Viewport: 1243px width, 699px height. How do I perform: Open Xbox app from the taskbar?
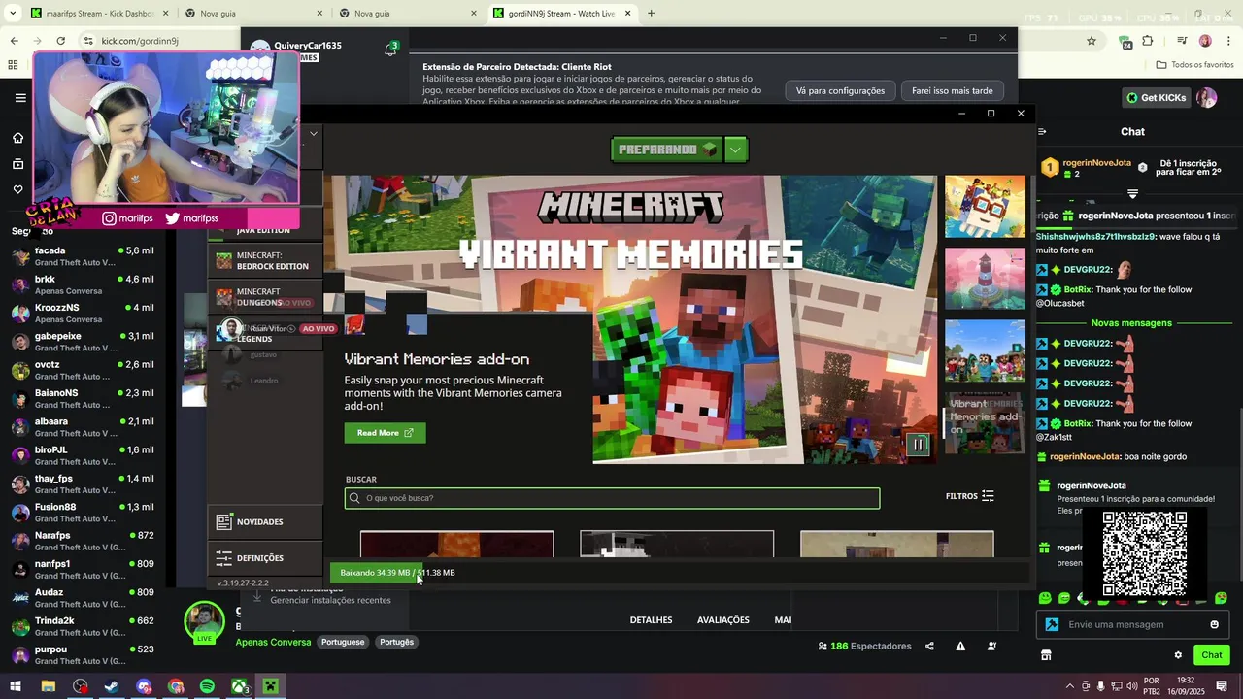click(x=239, y=686)
